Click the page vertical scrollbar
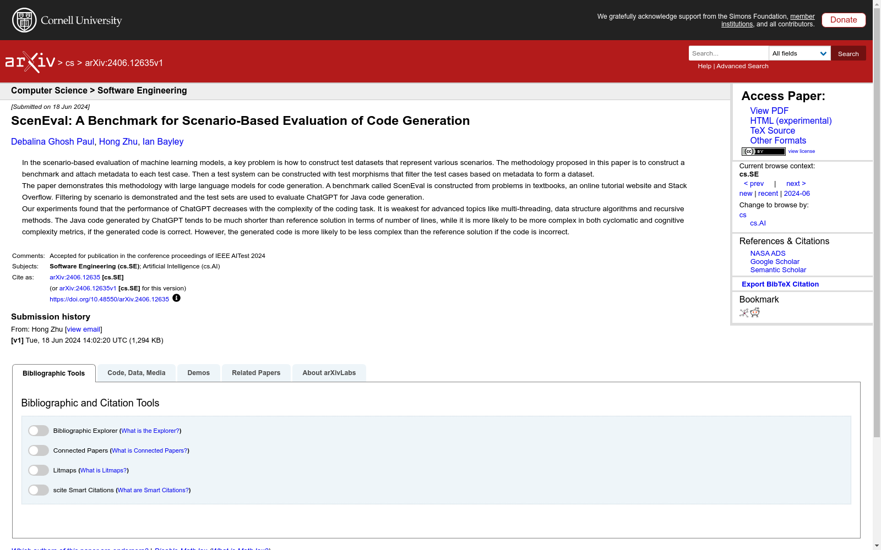881x550 pixels. point(877,223)
